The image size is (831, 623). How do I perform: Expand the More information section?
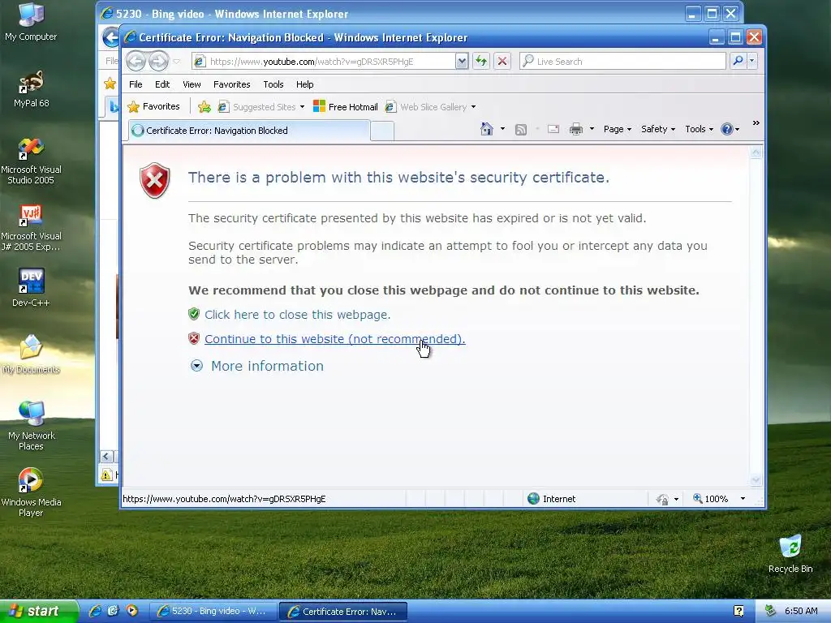click(x=257, y=366)
